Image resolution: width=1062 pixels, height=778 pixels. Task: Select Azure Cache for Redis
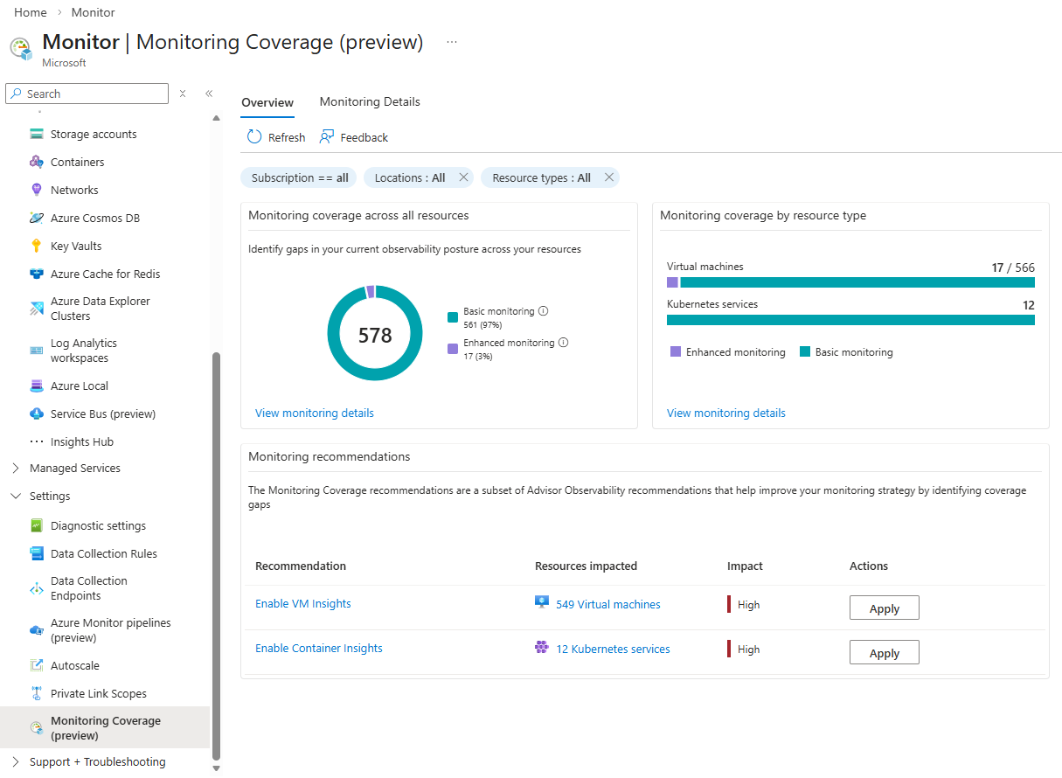pyautogui.click(x=104, y=274)
